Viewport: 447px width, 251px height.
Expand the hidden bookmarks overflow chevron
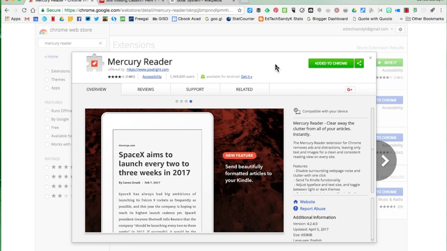point(401,19)
